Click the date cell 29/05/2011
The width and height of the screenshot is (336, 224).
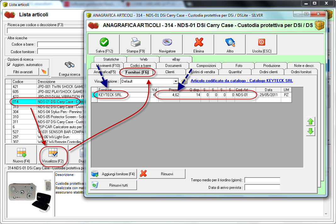pos(268,95)
